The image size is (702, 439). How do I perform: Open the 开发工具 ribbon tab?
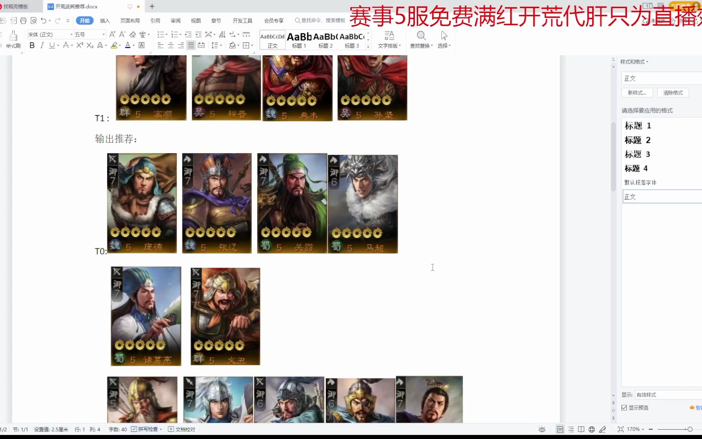point(243,21)
